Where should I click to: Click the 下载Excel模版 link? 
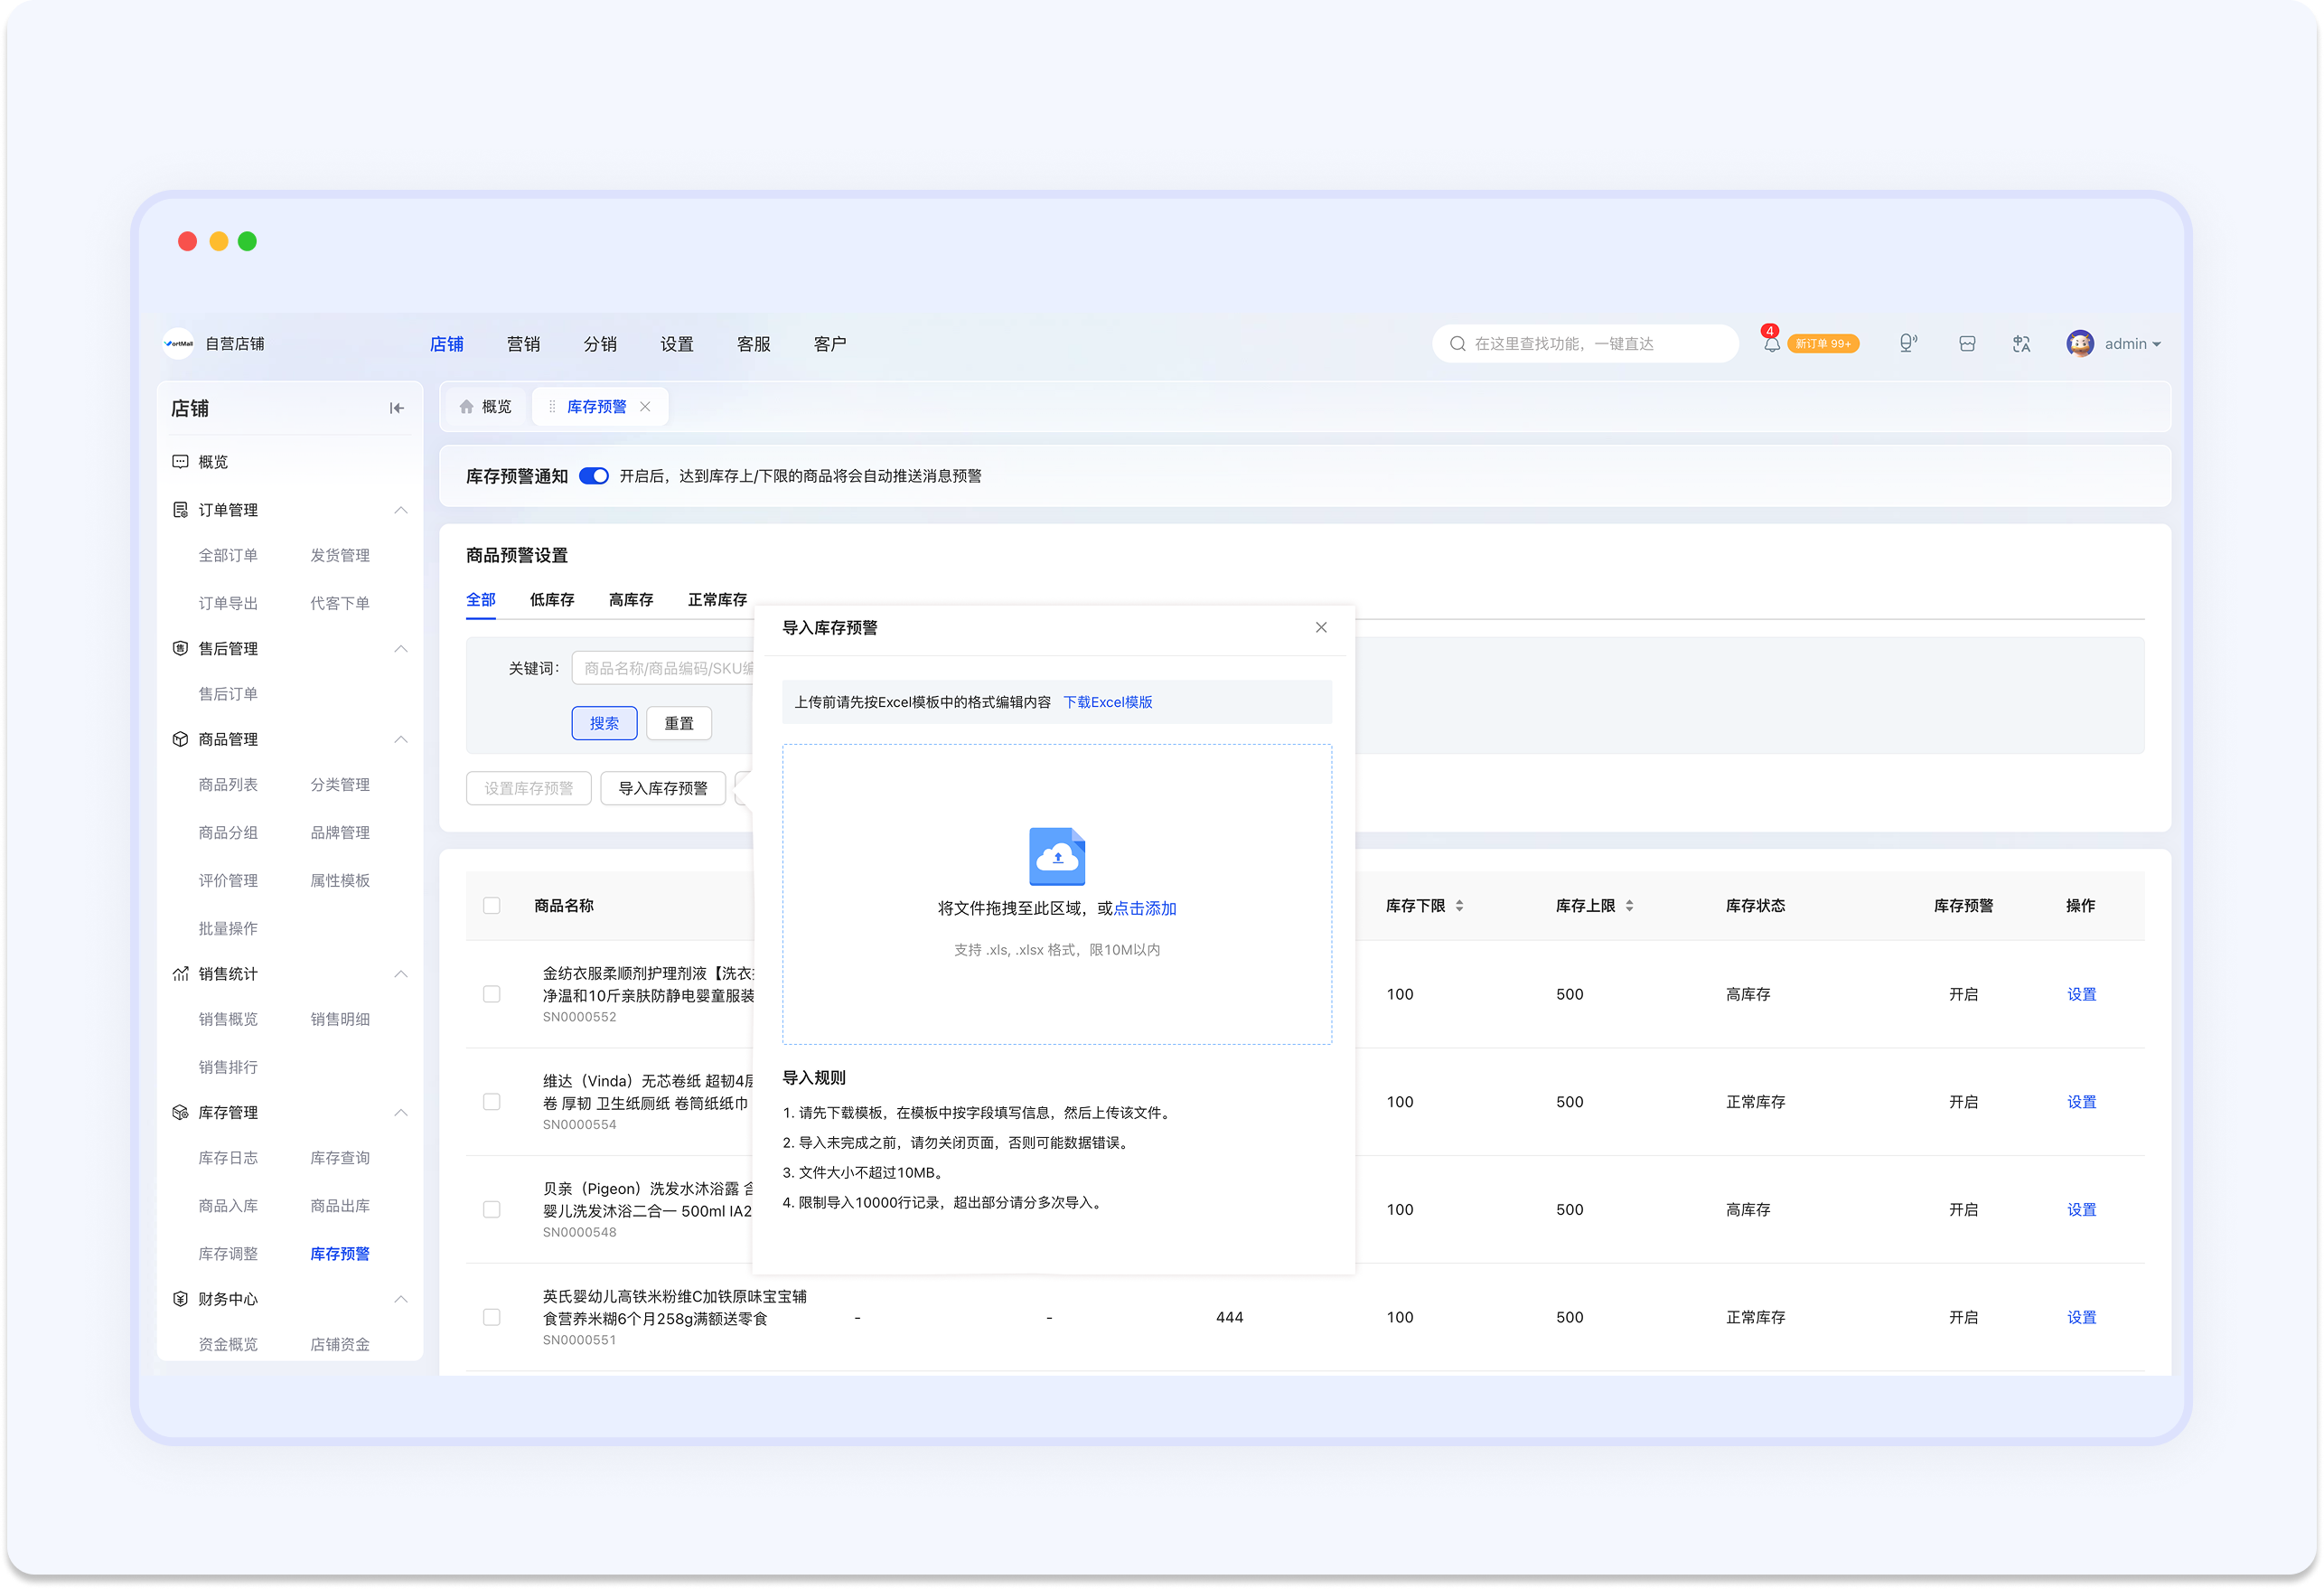pos(1108,701)
